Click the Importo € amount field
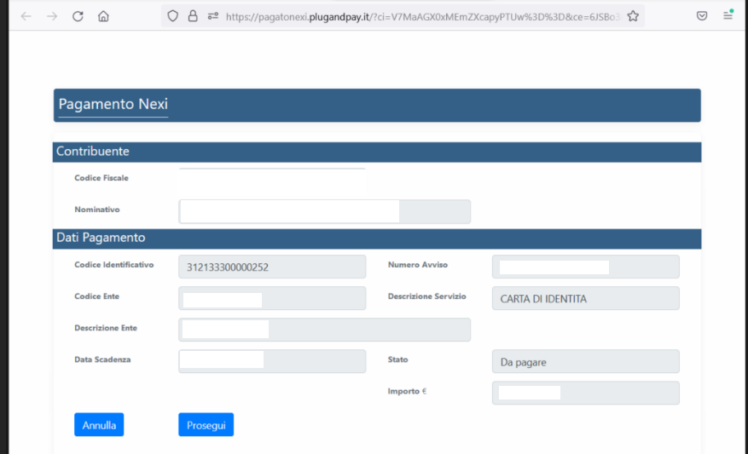The width and height of the screenshot is (748, 454). [x=585, y=393]
